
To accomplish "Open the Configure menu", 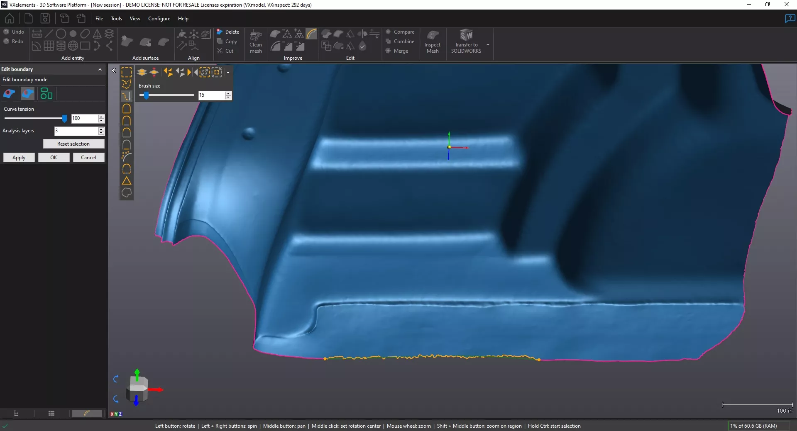I will click(x=159, y=19).
